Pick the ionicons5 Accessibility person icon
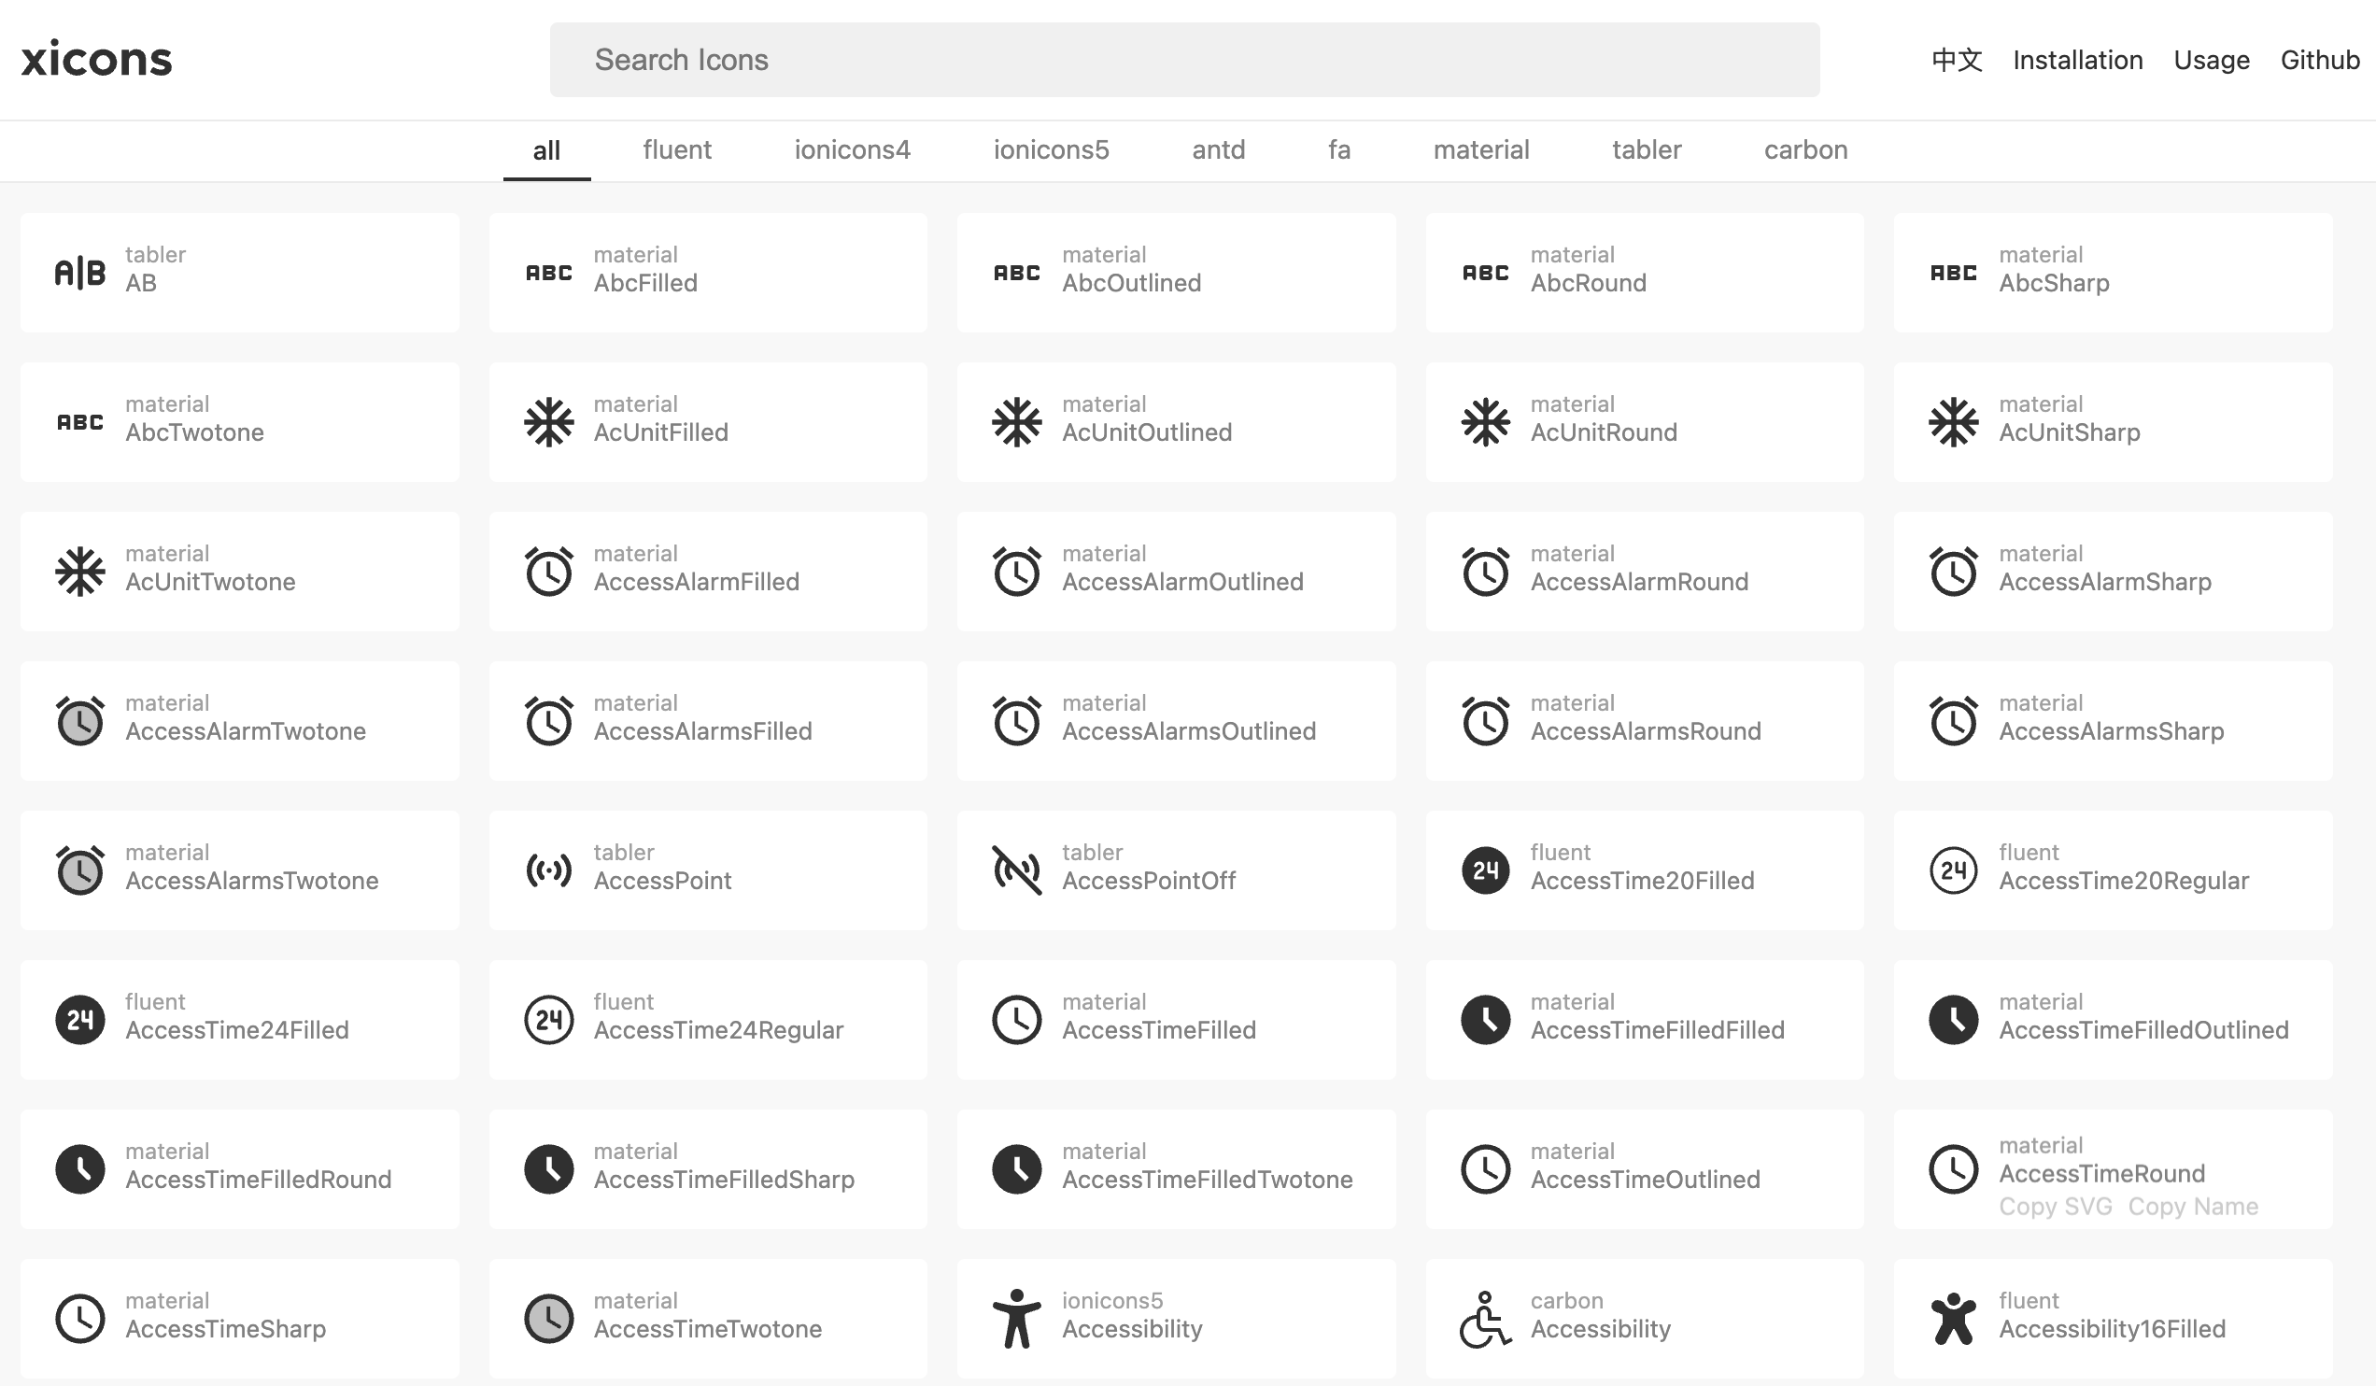 point(1016,1318)
